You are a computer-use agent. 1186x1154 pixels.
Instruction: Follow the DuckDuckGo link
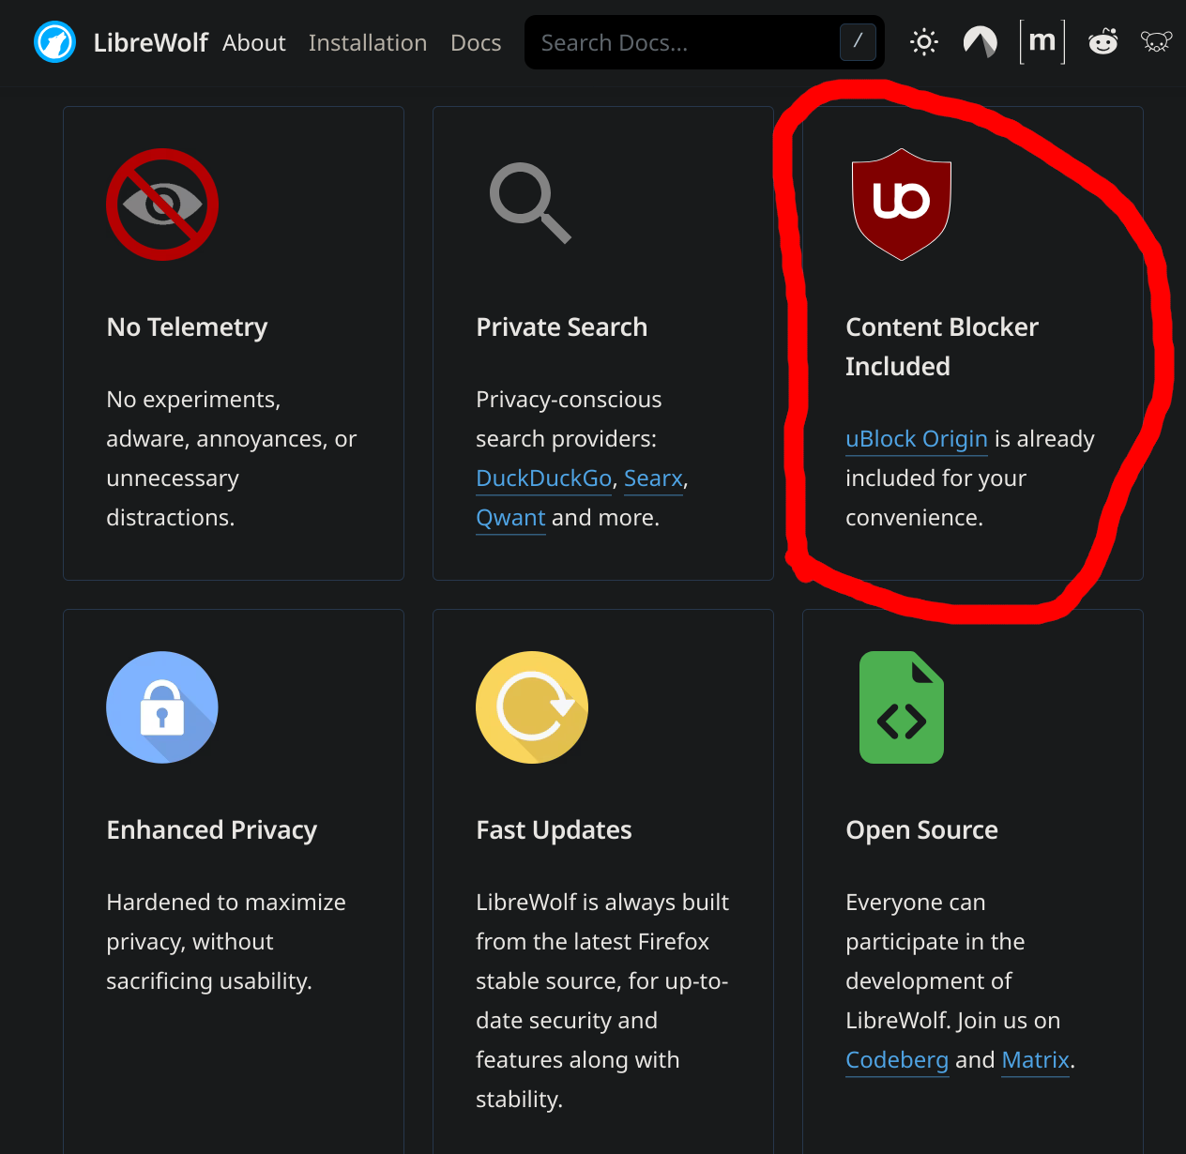(544, 478)
